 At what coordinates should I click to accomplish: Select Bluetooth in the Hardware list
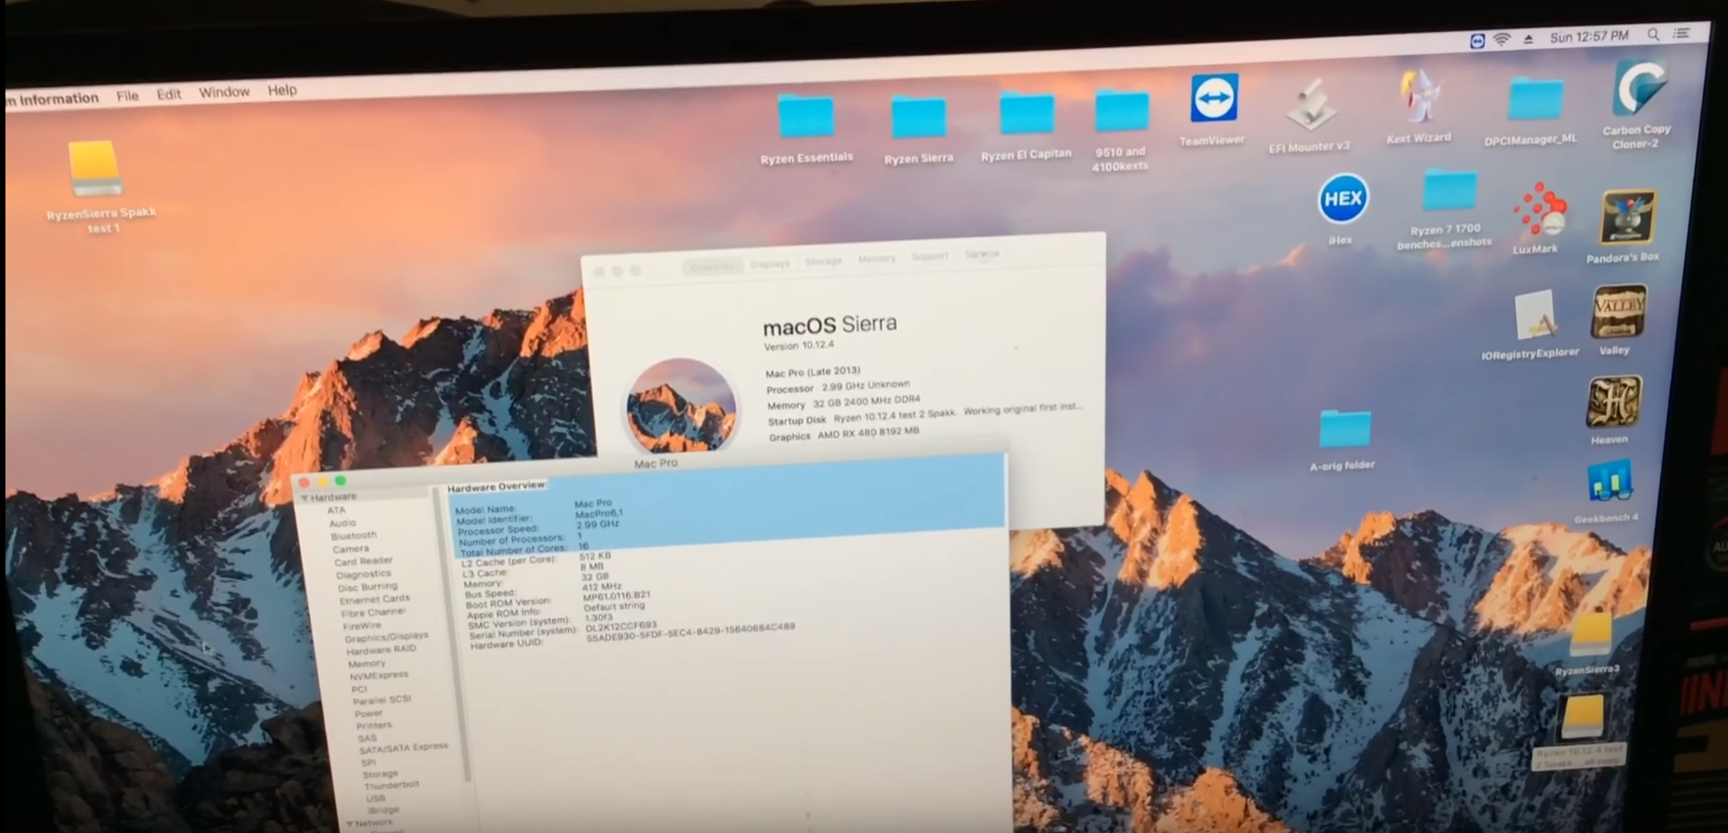(353, 536)
